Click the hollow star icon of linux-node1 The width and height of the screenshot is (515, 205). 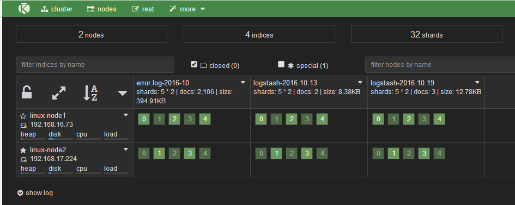[23, 116]
